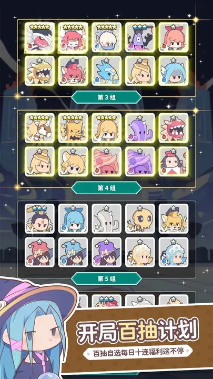Pick the purple one-eyed monster card
213x379 pixels.
pos(140,37)
